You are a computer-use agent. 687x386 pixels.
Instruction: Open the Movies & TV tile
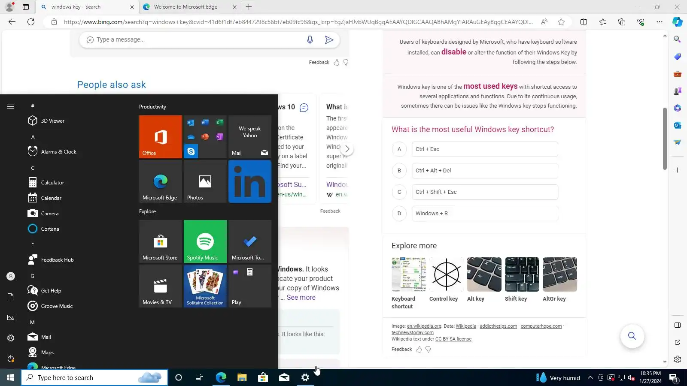pyautogui.click(x=161, y=286)
